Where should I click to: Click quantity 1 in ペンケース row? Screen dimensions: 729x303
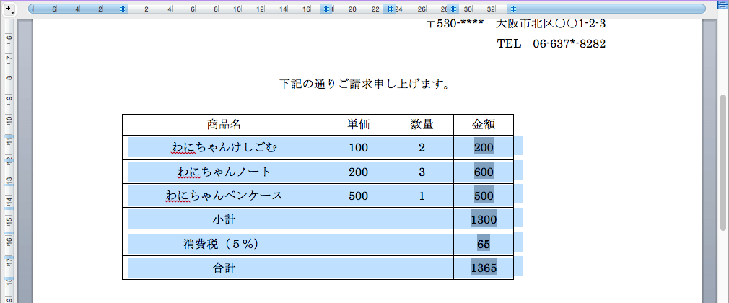coord(422,196)
